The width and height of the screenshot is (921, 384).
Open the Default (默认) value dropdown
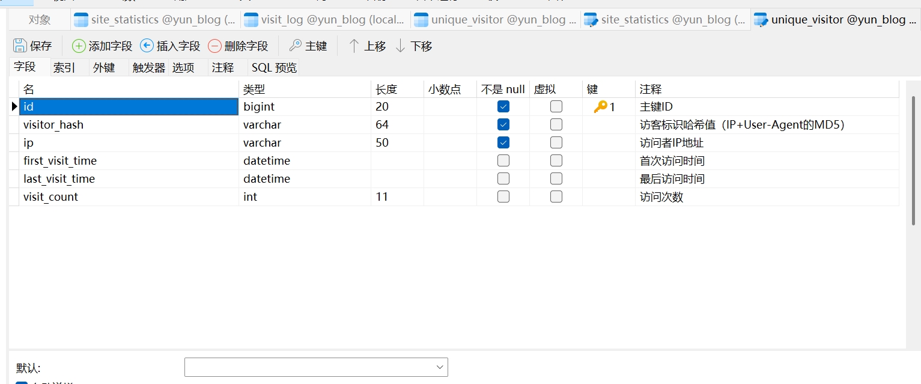[439, 367]
